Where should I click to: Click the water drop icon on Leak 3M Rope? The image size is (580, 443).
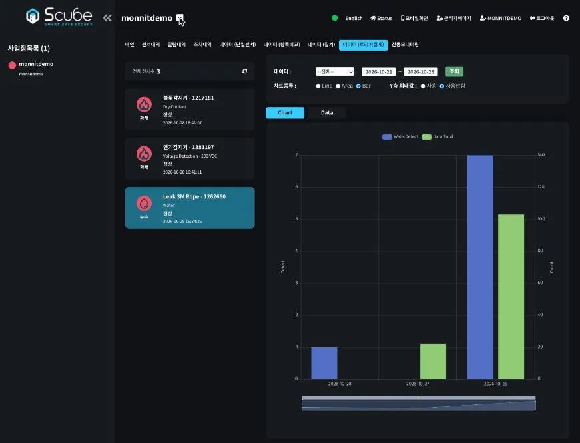pyautogui.click(x=144, y=203)
